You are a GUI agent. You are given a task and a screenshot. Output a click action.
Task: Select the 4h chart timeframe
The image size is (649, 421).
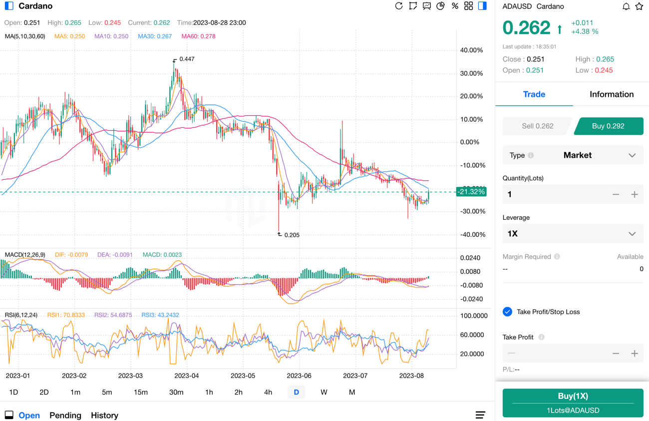click(268, 392)
